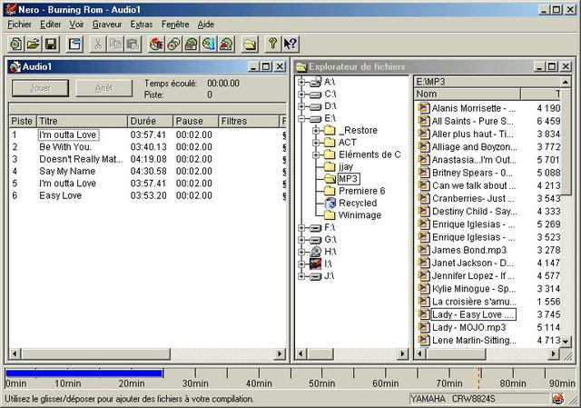Expand the D:\ drive node
This screenshot has height=408, width=581.
coord(301,106)
